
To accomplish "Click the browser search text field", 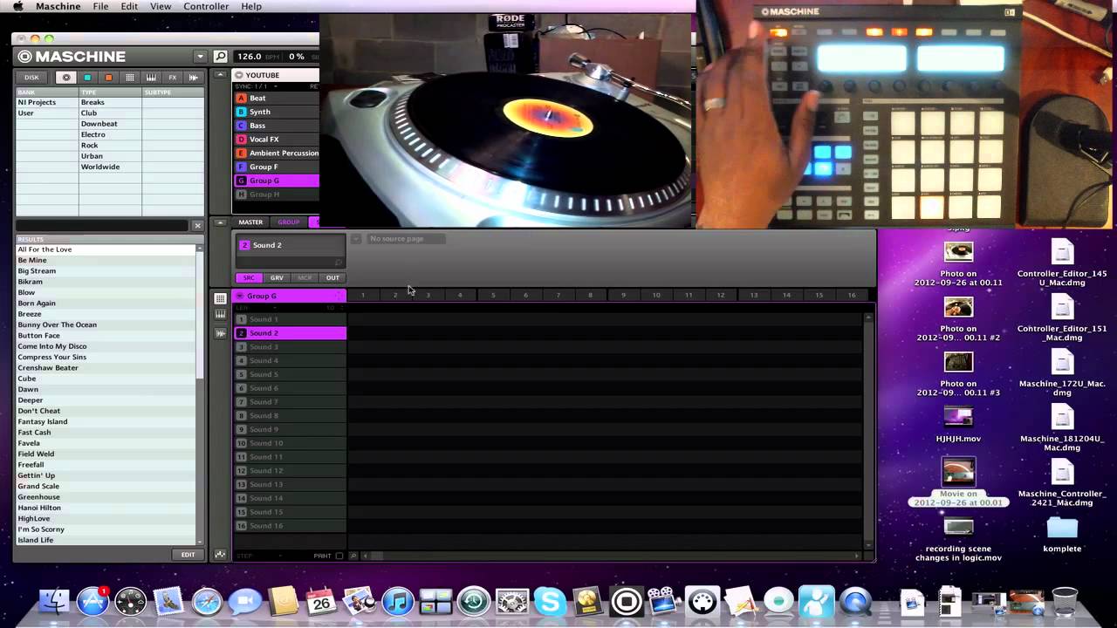I will point(103,226).
